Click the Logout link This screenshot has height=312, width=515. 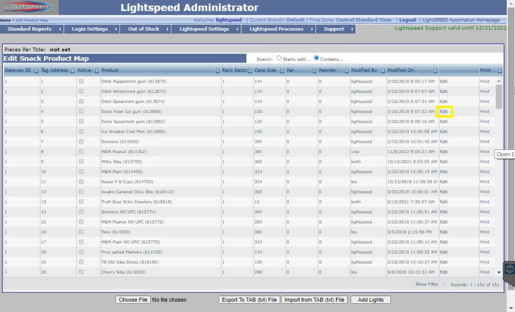(408, 20)
